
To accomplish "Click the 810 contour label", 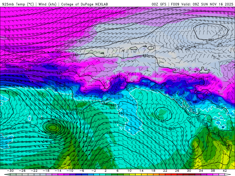I will coord(10,38).
